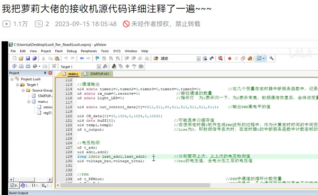Open the Peripherals menu
Image resolution: width=318 pixels, height=195 pixels.
click(89, 51)
